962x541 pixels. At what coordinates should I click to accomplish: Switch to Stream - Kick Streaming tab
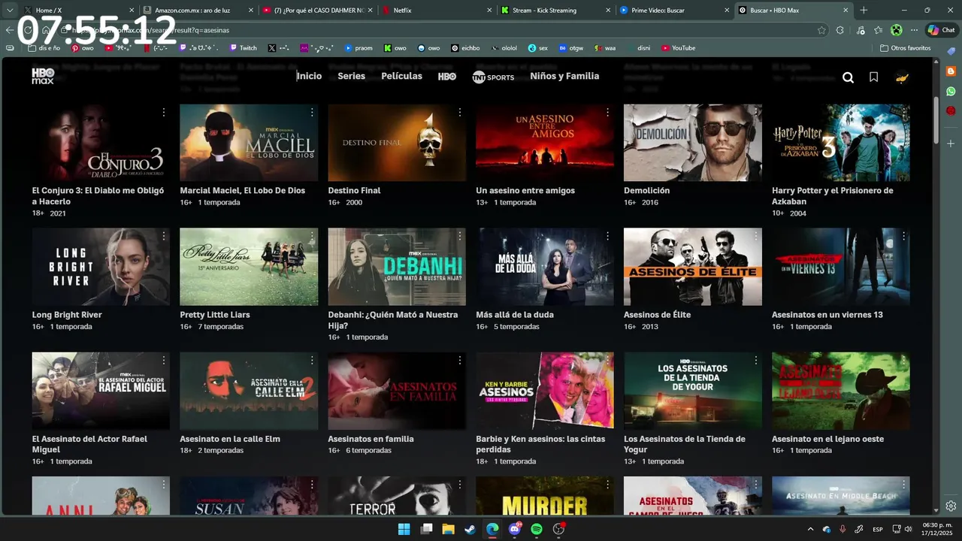(x=555, y=11)
